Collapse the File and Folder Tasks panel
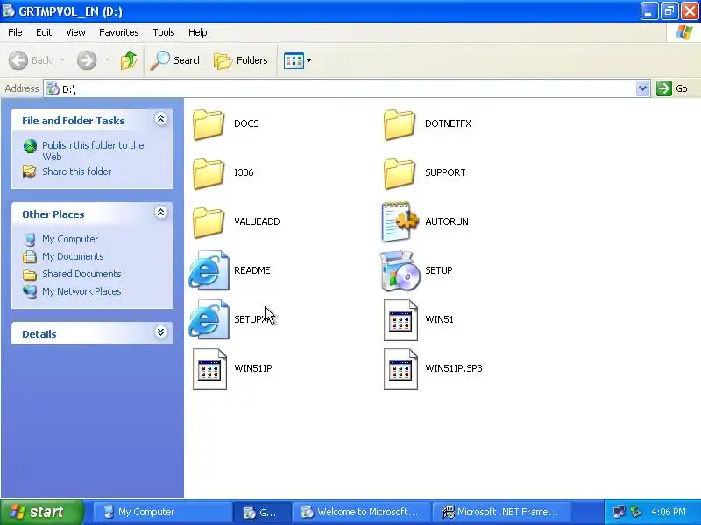 tap(161, 119)
